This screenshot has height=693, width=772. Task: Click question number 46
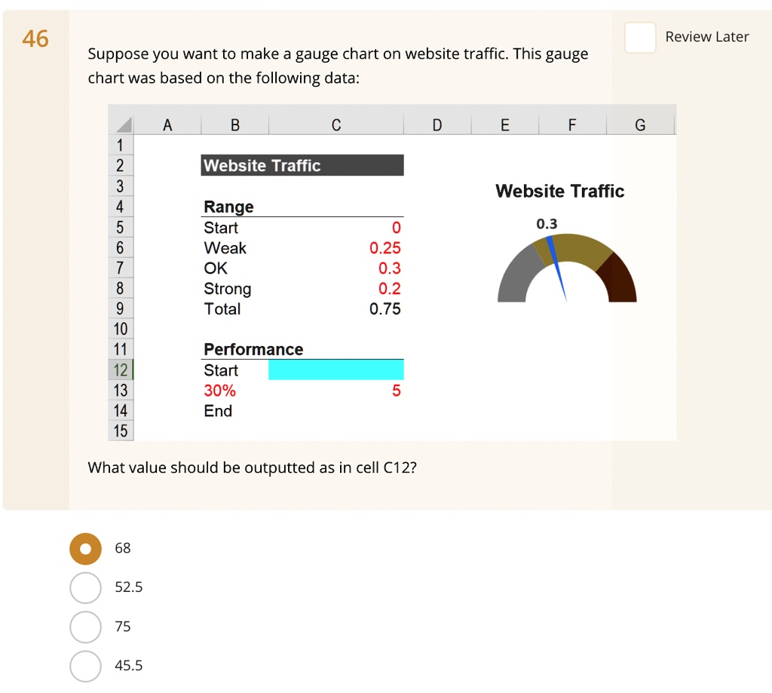coord(35,38)
